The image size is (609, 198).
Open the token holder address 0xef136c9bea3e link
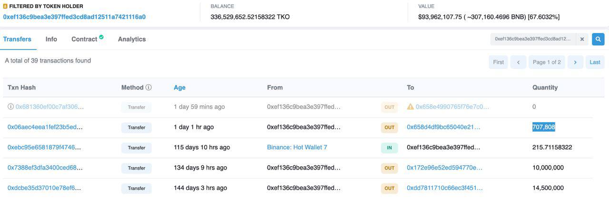pos(74,17)
